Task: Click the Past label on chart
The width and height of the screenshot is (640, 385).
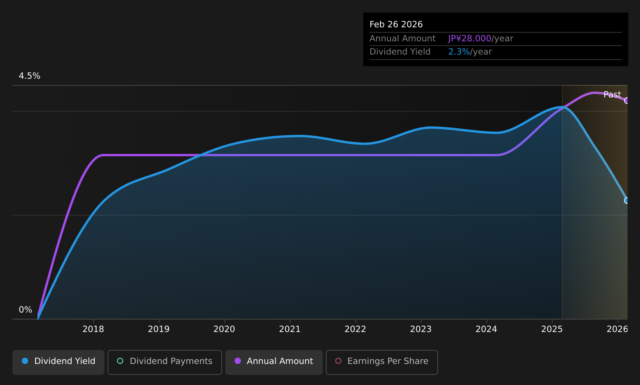Action: pyautogui.click(x=612, y=95)
